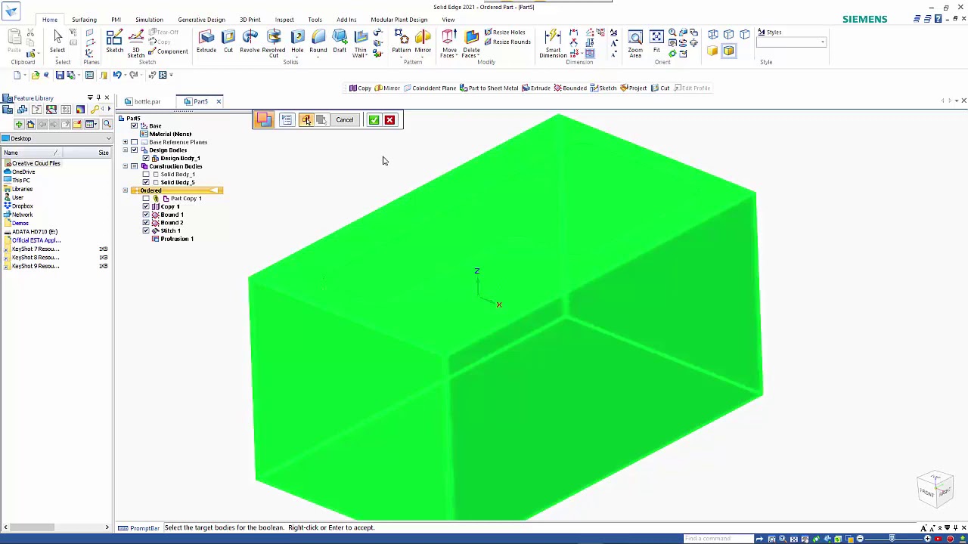
Task: Click the Undo icon
Action: pyautogui.click(x=117, y=75)
